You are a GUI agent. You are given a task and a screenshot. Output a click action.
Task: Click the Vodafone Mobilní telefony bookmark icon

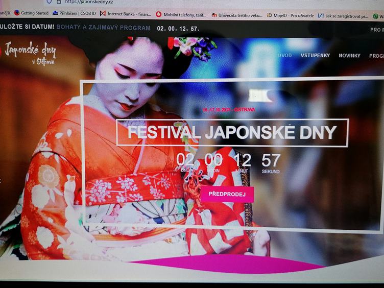(159, 14)
